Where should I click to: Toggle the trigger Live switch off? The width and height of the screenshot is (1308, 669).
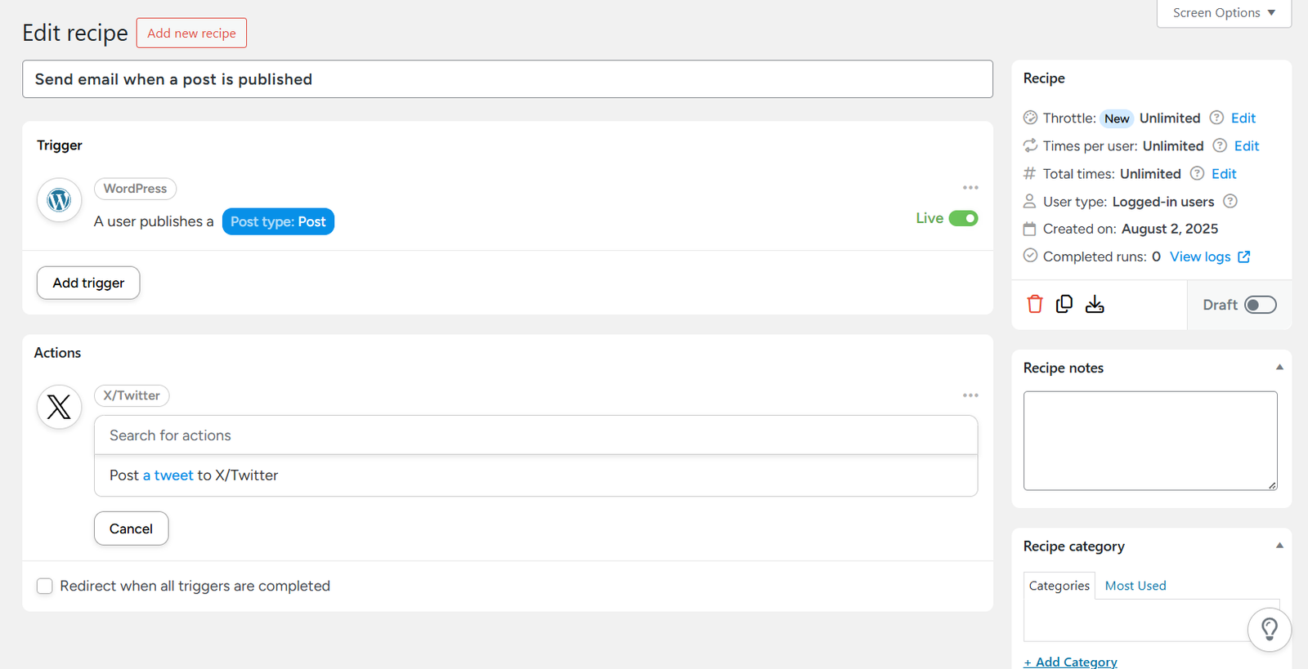963,218
